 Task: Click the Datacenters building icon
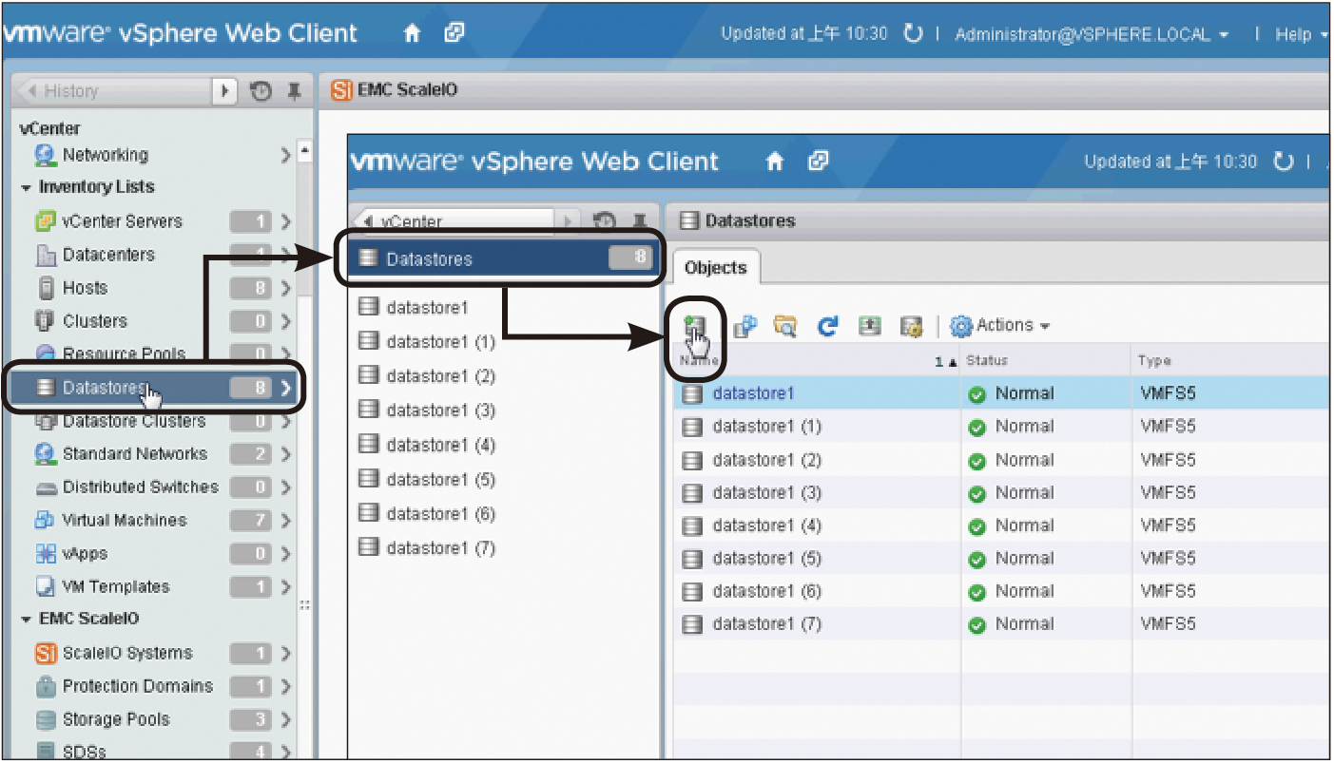point(46,255)
